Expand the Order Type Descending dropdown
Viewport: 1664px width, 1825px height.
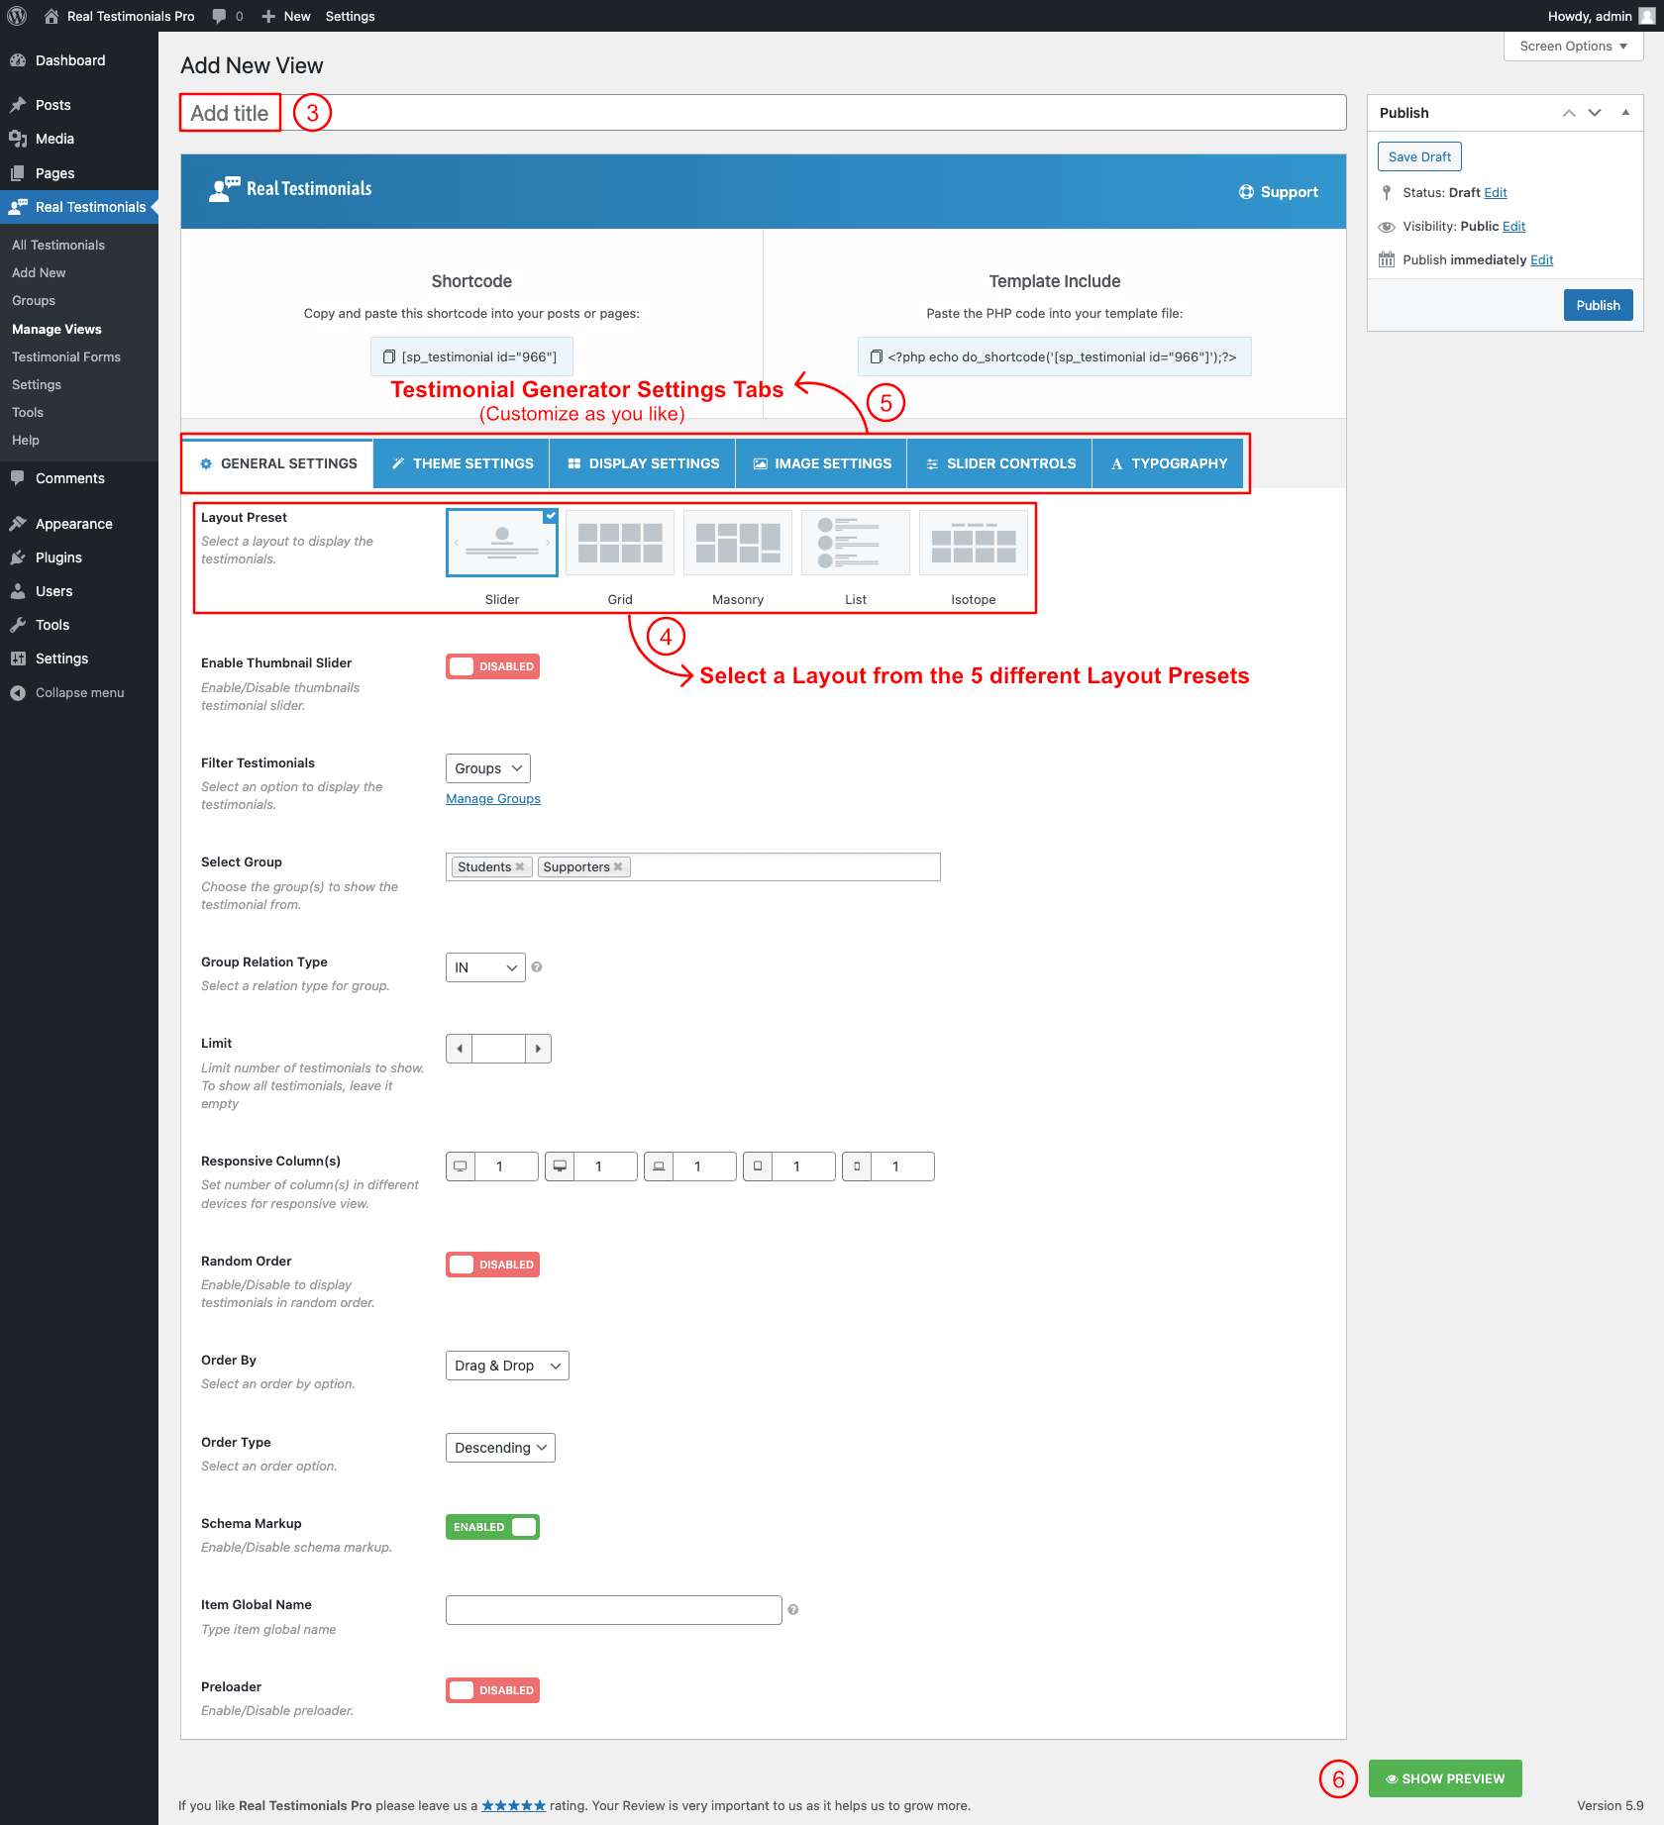(x=500, y=1448)
